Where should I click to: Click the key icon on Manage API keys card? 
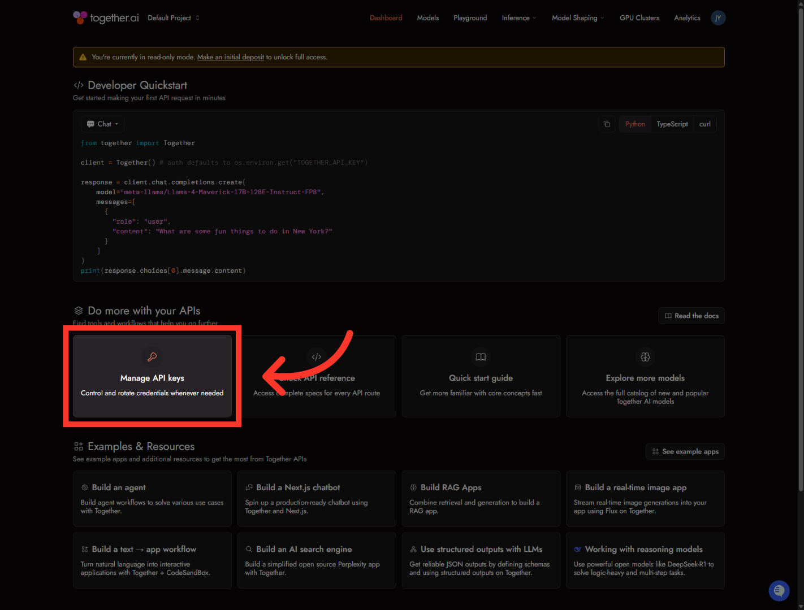[152, 357]
